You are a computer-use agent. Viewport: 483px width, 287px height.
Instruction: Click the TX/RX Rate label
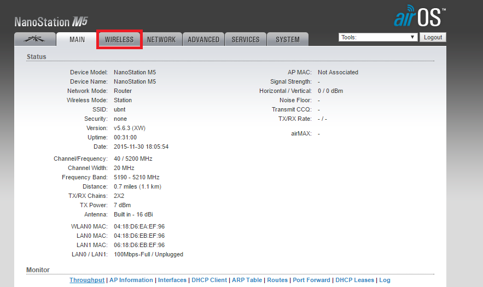[x=295, y=119]
